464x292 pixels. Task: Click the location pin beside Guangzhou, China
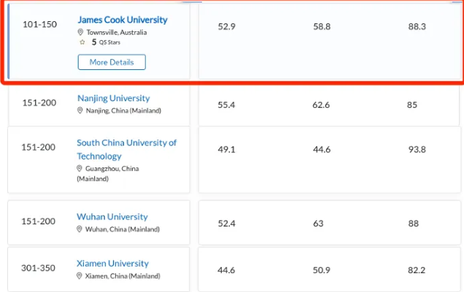(80, 169)
